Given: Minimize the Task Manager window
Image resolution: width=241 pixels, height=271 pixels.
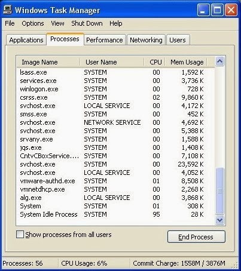Looking at the screenshot, I should click(x=203, y=10).
